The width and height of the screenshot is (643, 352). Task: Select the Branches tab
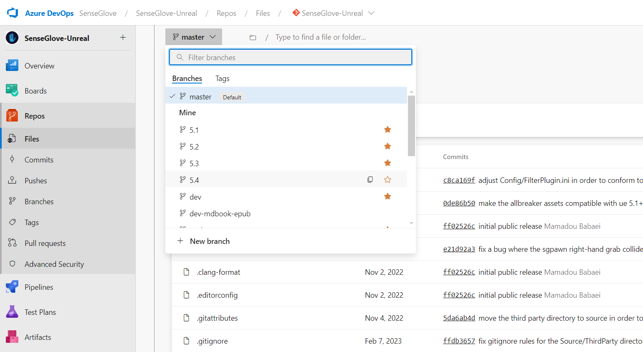tap(187, 78)
